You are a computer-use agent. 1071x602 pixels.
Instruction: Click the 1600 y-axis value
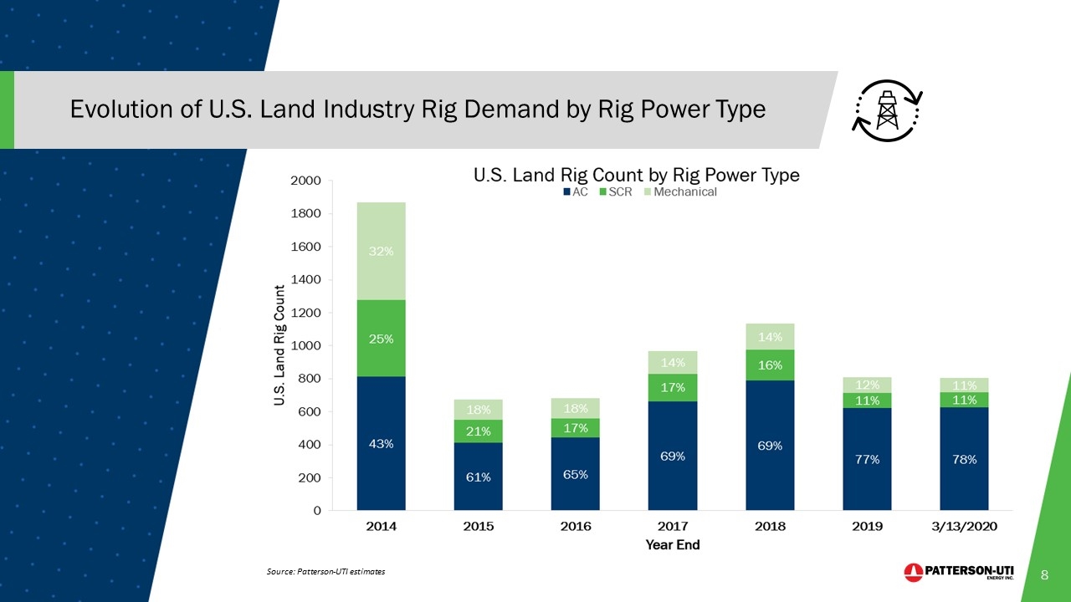point(306,247)
